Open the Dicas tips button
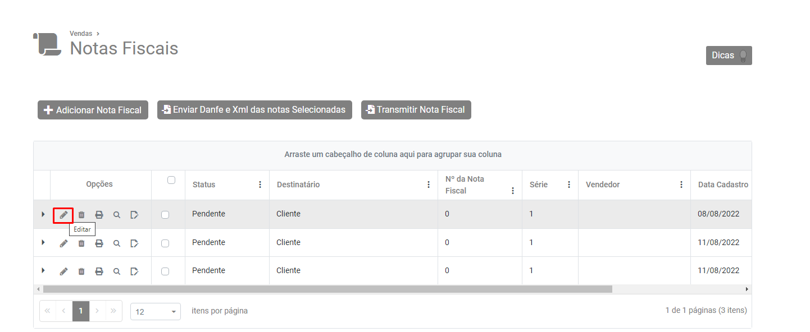 pos(729,56)
